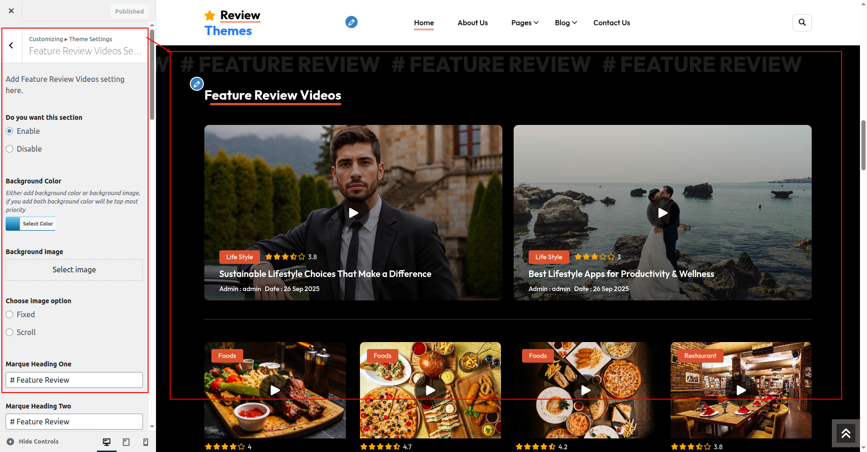Click the edit pencil icon beside the site logo
867x452 pixels.
[351, 22]
